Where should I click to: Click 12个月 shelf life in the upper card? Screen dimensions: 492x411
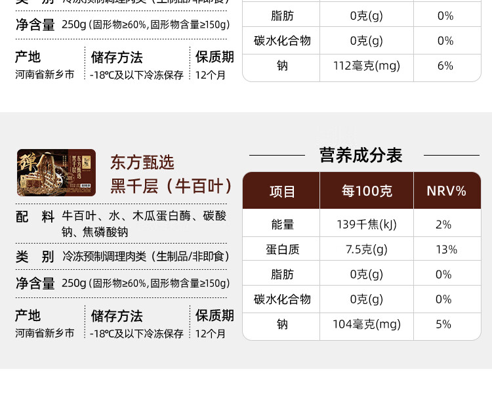211,75
